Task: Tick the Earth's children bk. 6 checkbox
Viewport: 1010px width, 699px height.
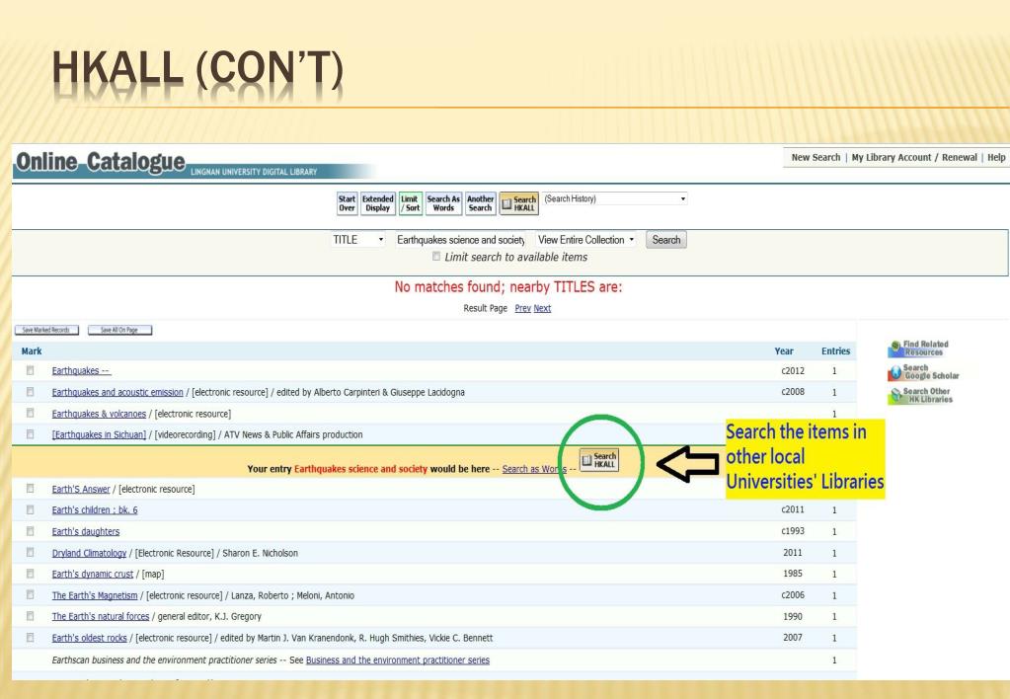Action: pyautogui.click(x=31, y=509)
